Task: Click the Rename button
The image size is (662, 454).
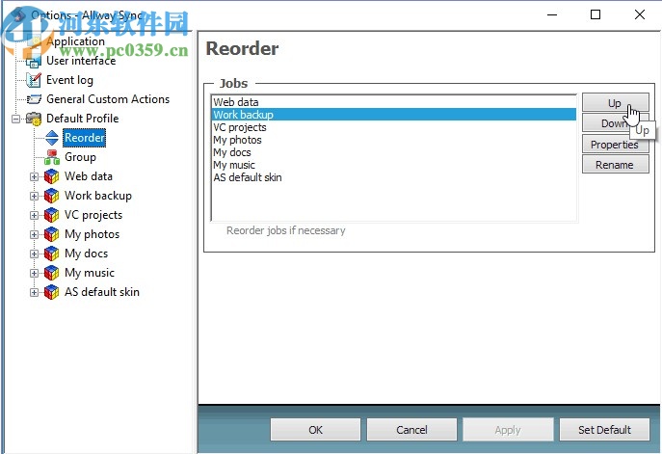Action: pos(616,165)
